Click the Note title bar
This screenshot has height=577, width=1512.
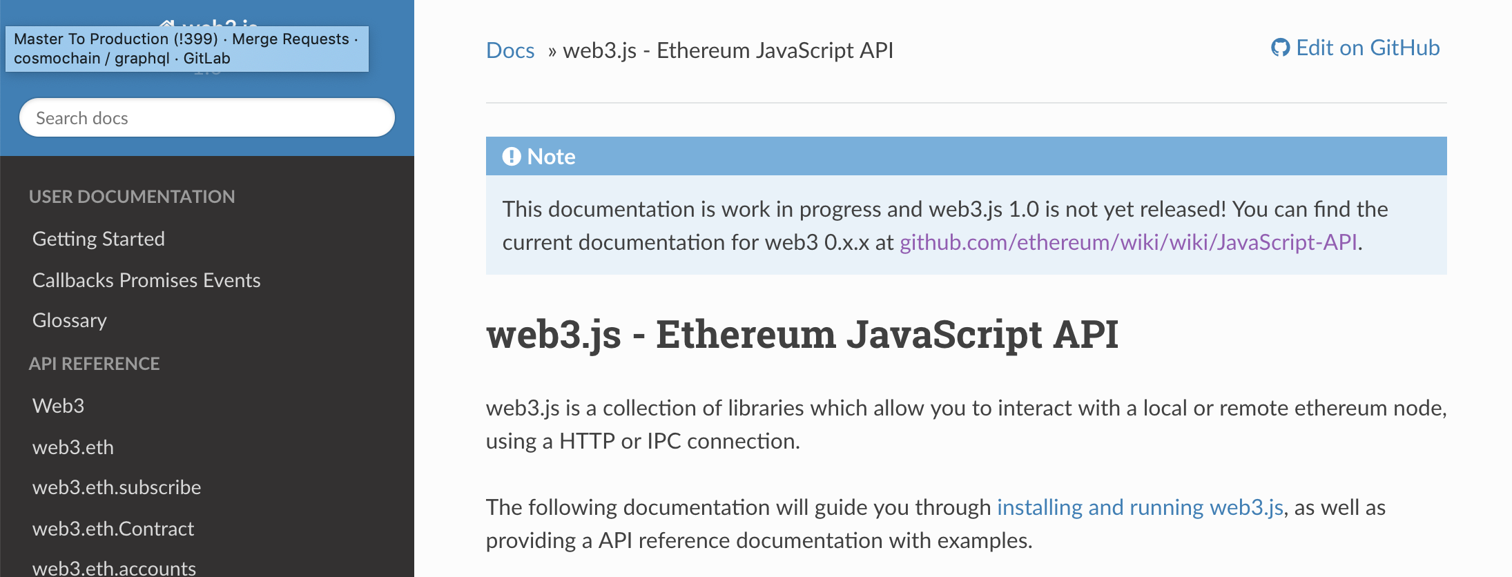tap(967, 156)
